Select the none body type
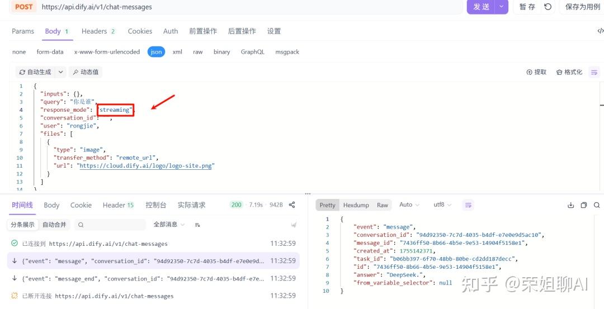Screen dimensions: 604x309 coord(19,52)
